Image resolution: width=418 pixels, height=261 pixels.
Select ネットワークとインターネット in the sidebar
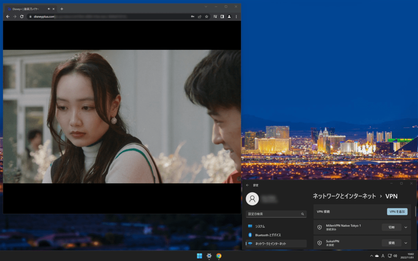pos(276,243)
